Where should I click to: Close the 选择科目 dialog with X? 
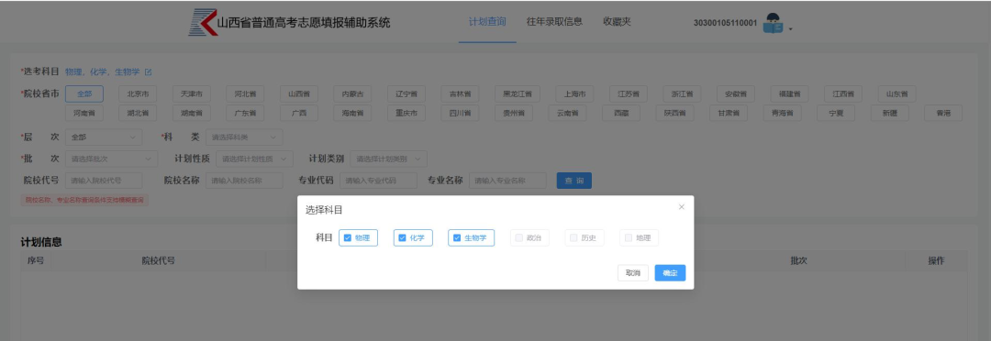pyautogui.click(x=681, y=207)
